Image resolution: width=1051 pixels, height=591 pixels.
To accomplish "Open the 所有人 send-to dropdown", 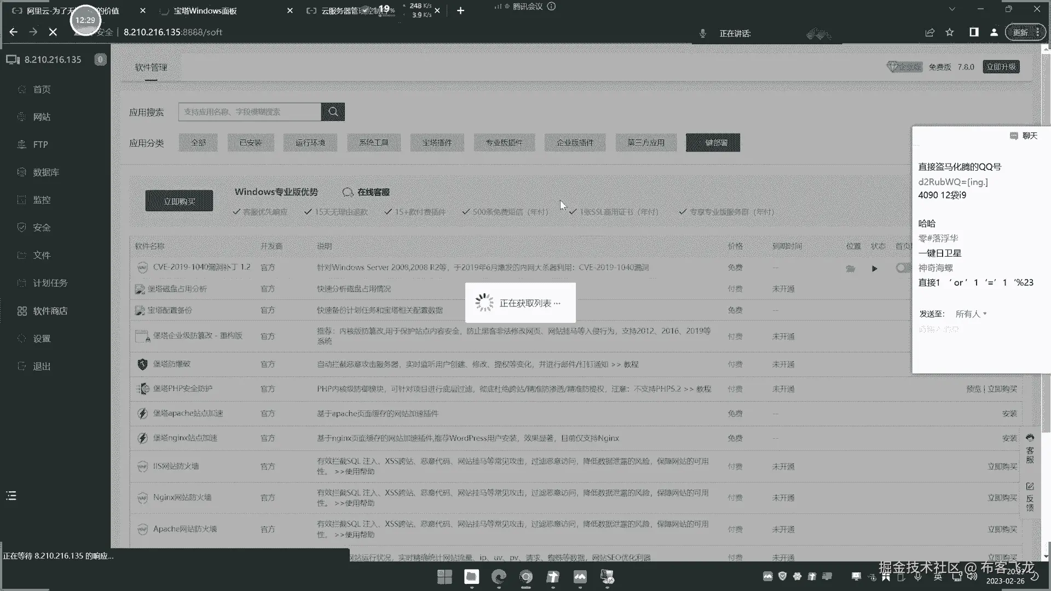I will [971, 314].
